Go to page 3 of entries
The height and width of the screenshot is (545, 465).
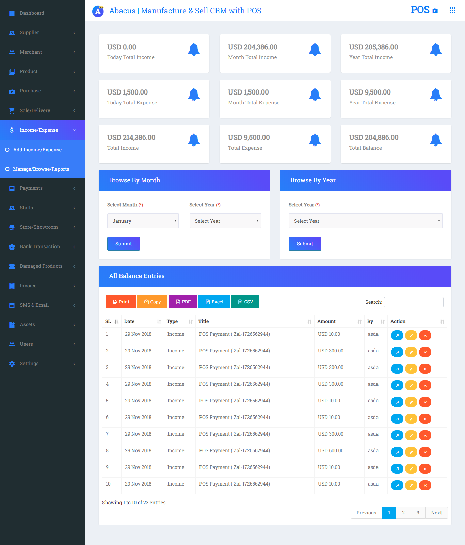tap(418, 513)
